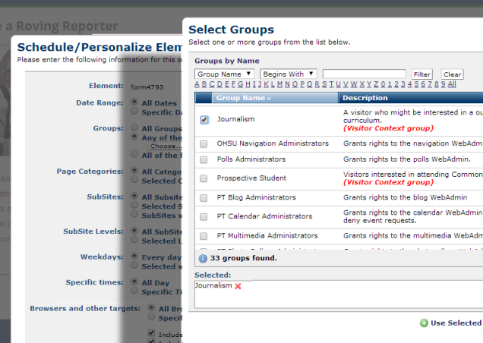The image size is (483, 343).
Task: Select the All Dates radio button
Action: pos(134,102)
